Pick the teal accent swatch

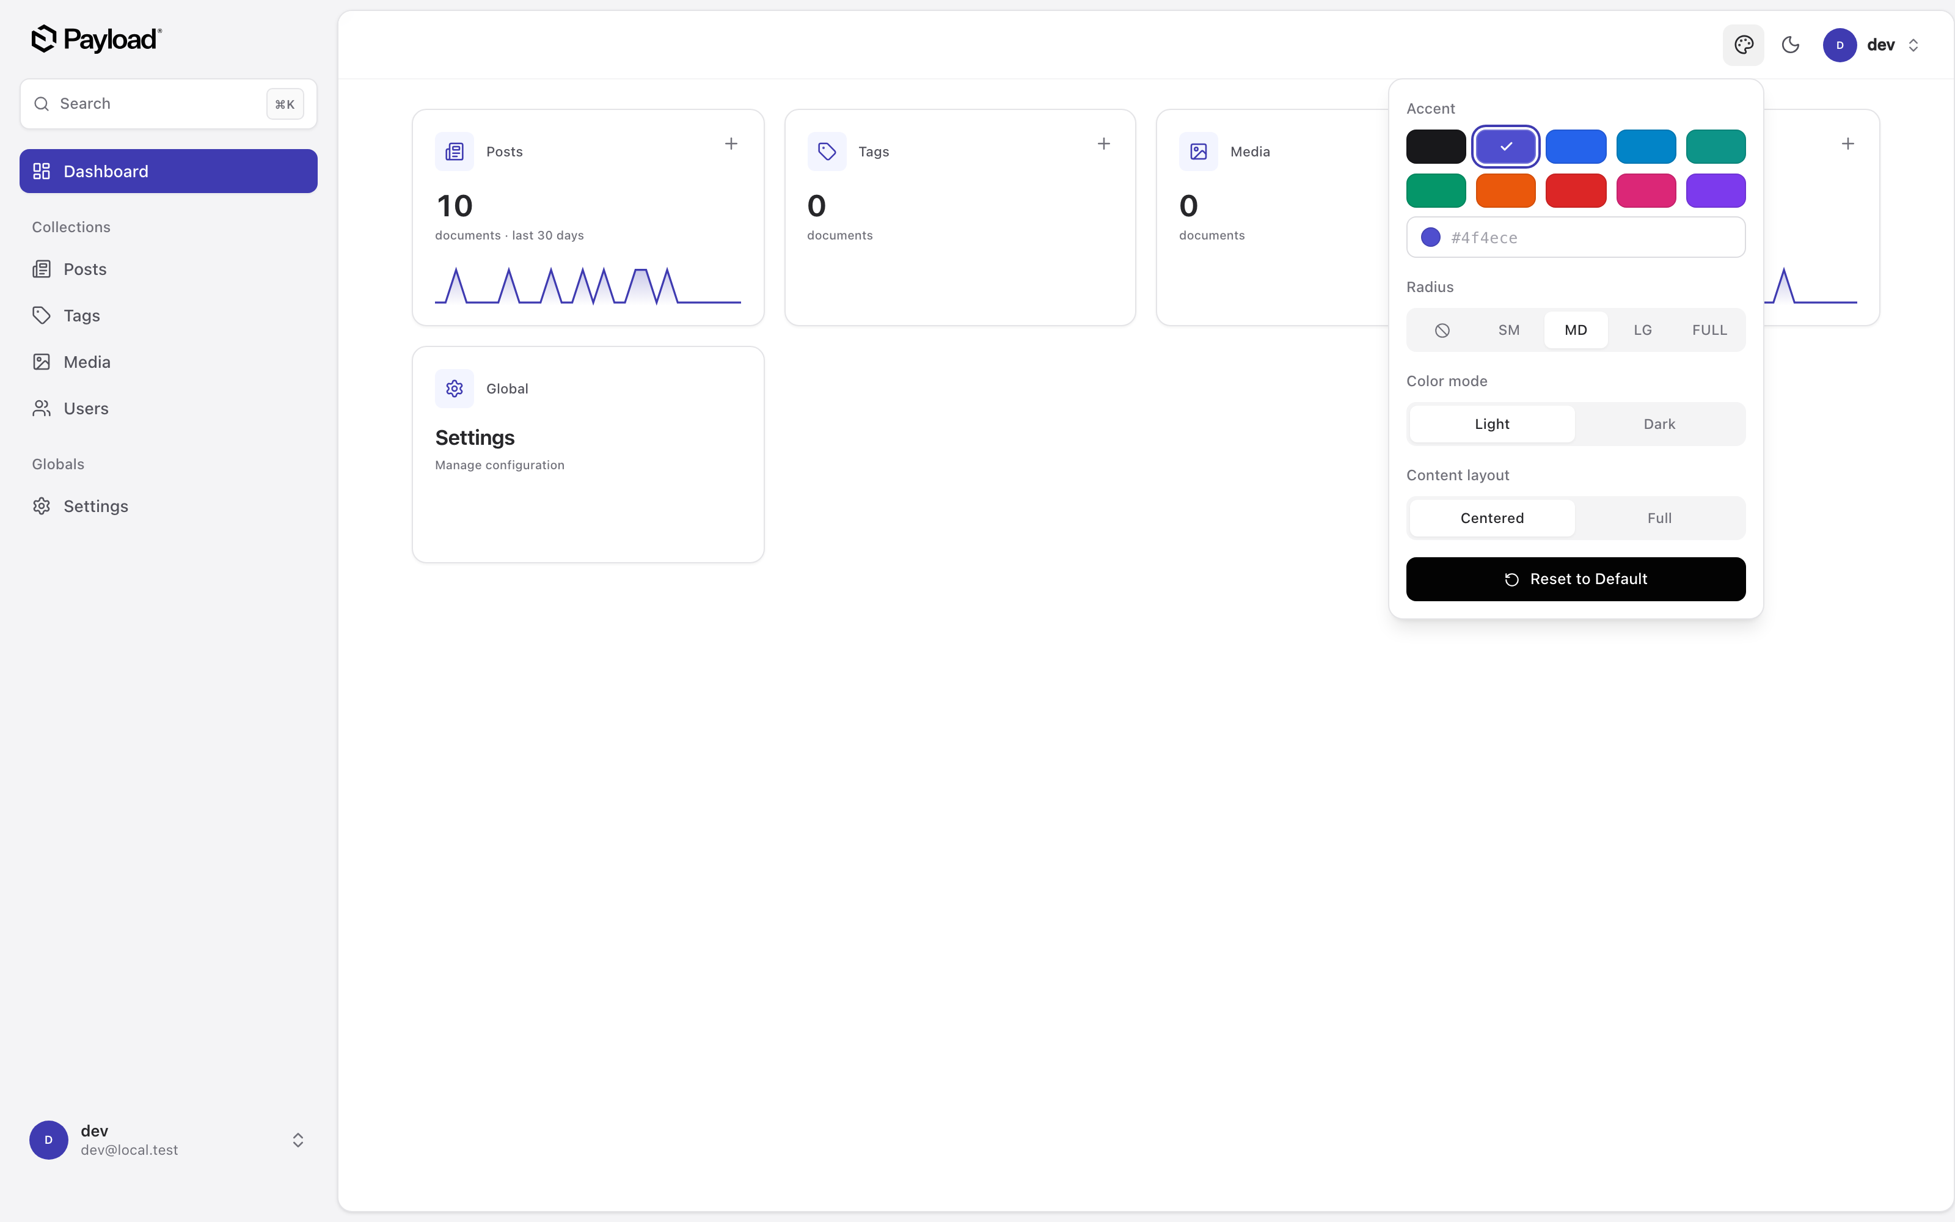coord(1715,146)
